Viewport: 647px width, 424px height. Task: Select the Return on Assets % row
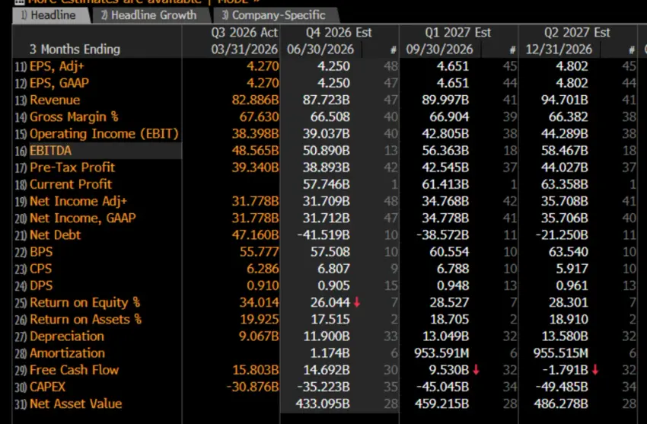[85, 319]
